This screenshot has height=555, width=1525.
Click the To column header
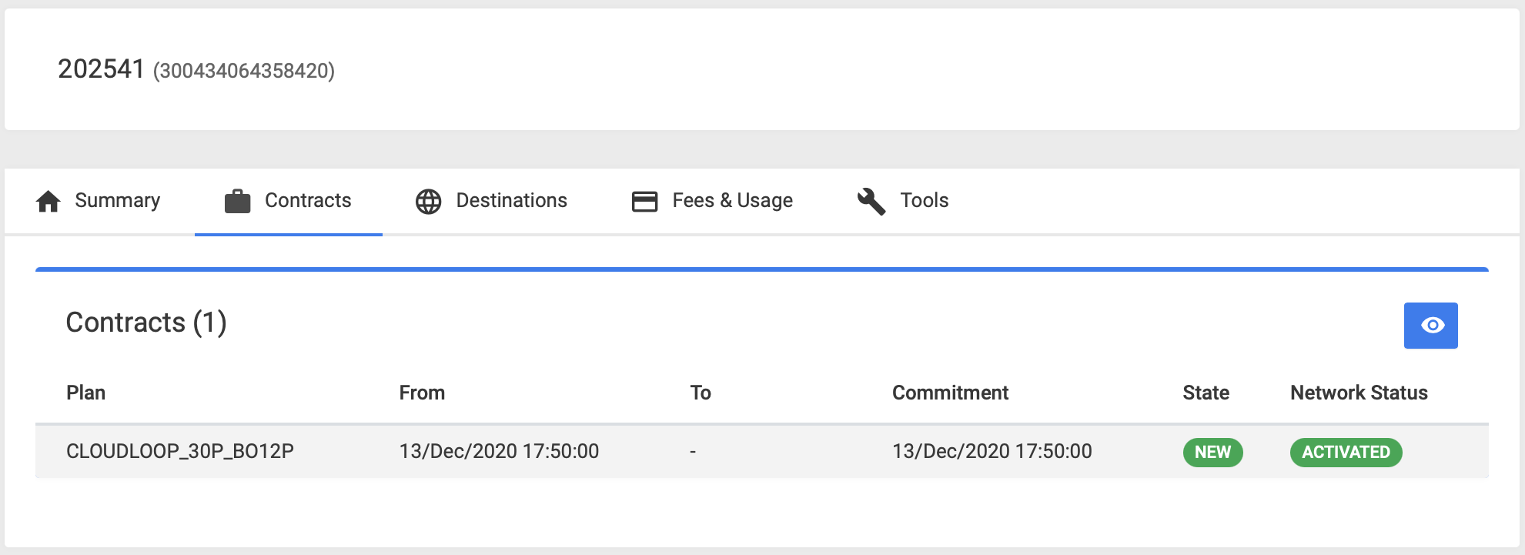701,393
